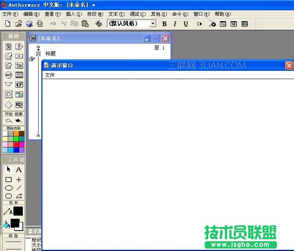Select the polygon tool
The height and width of the screenshot is (251, 294).
(x=19, y=196)
